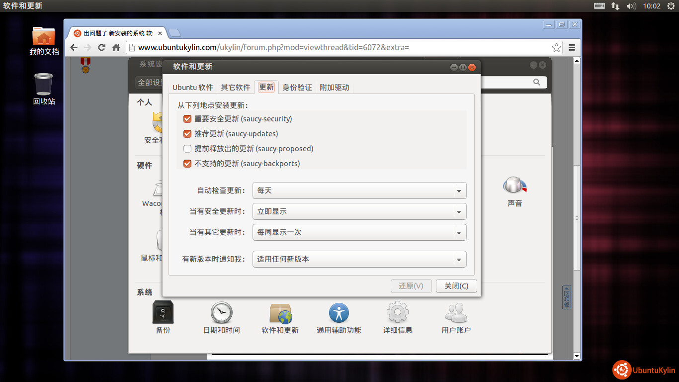
Task: Open 通用辅助功能 accessibility icon
Action: point(339,313)
